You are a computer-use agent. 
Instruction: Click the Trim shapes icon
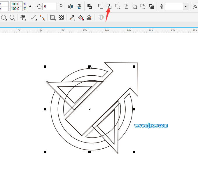109,6
